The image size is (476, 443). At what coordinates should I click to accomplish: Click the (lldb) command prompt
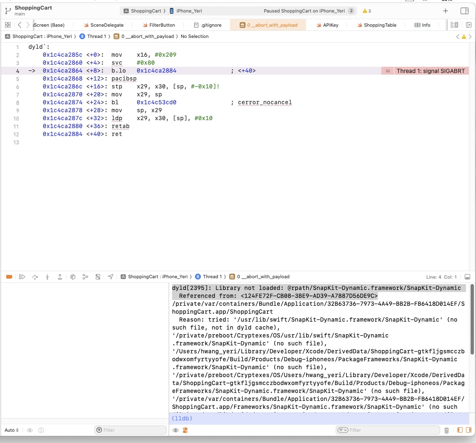pyautogui.click(x=182, y=418)
